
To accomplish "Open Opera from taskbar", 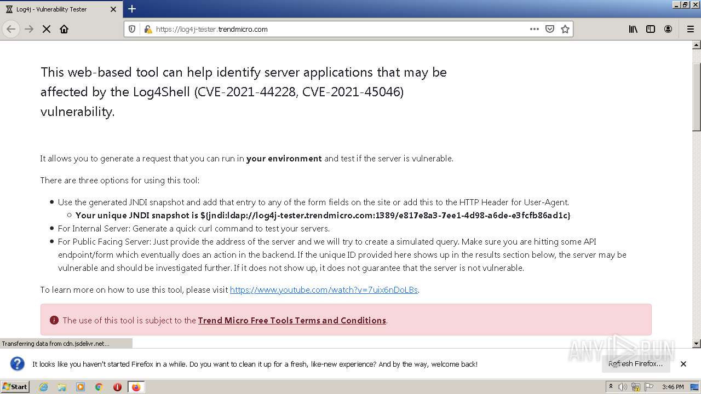I will click(x=117, y=387).
